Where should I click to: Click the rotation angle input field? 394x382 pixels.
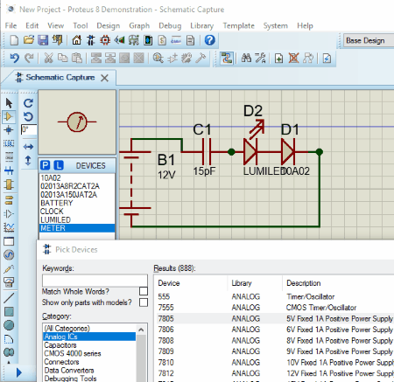29,129
